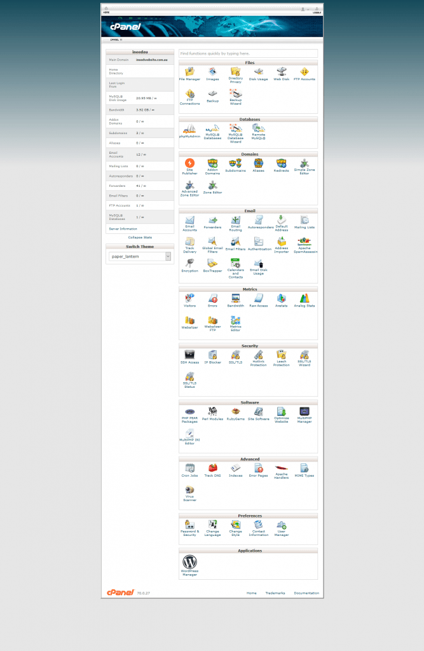Open the user account dropdown in top bar
424x651 pixels.
[x=304, y=10]
